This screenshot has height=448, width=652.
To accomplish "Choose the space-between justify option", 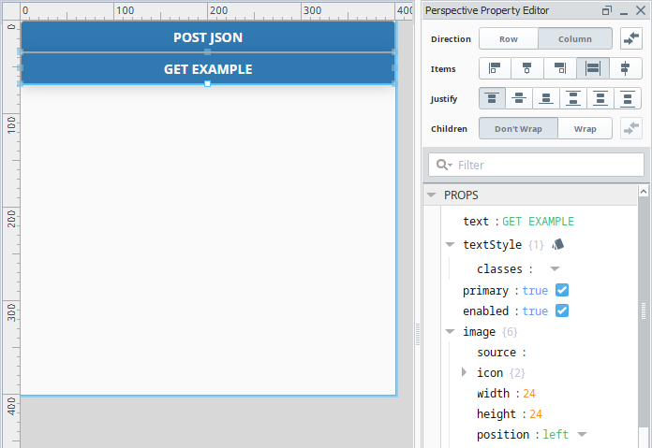I will [x=572, y=98].
